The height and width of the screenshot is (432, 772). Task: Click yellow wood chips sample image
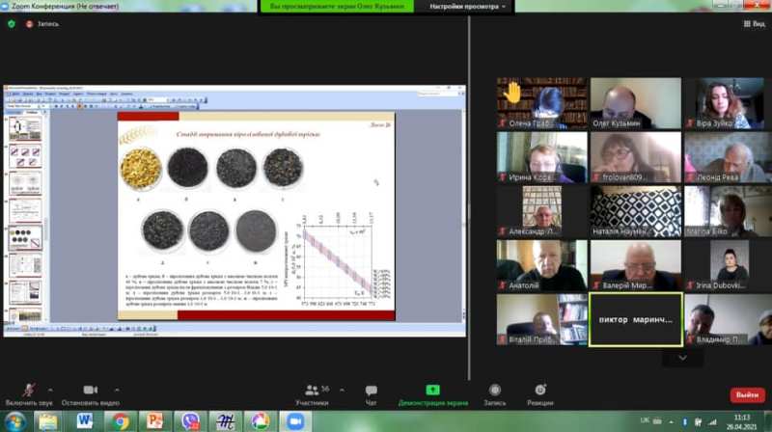coord(141,169)
